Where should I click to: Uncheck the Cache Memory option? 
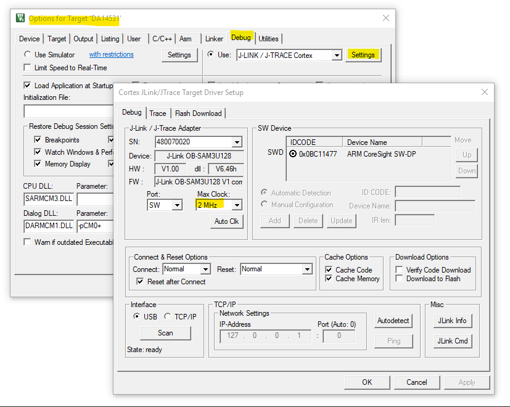click(x=329, y=279)
